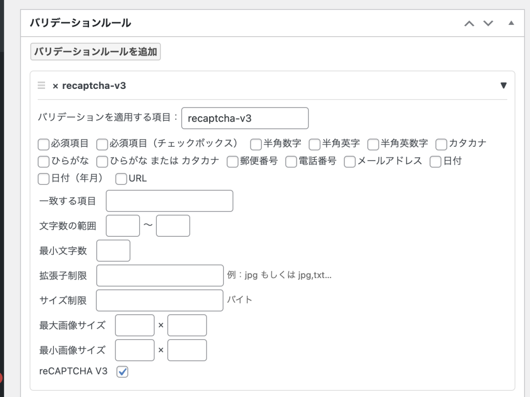Collapse the recaptcha-v3 rule with the arrow
Viewport: 530px width, 397px height.
click(x=503, y=85)
